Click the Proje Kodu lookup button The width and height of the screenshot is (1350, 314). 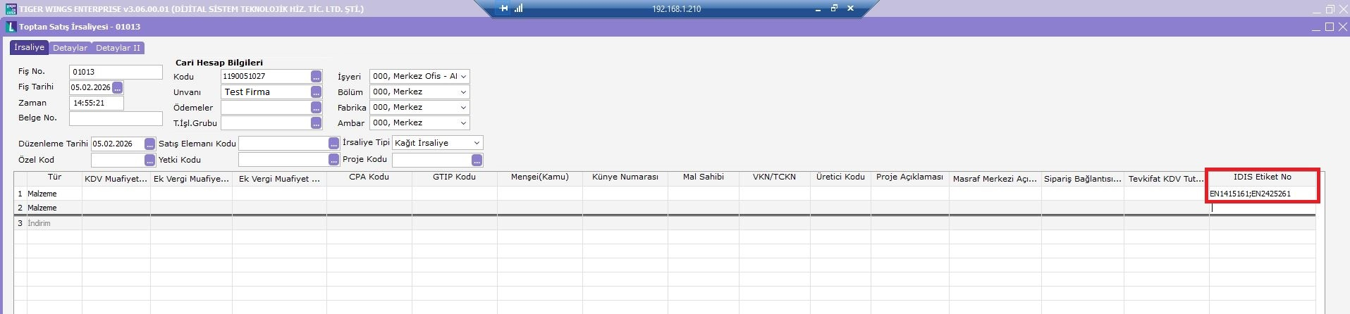point(477,161)
